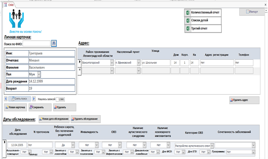
Task: Close the Child form with X
Action: pyautogui.click(x=266, y=5)
